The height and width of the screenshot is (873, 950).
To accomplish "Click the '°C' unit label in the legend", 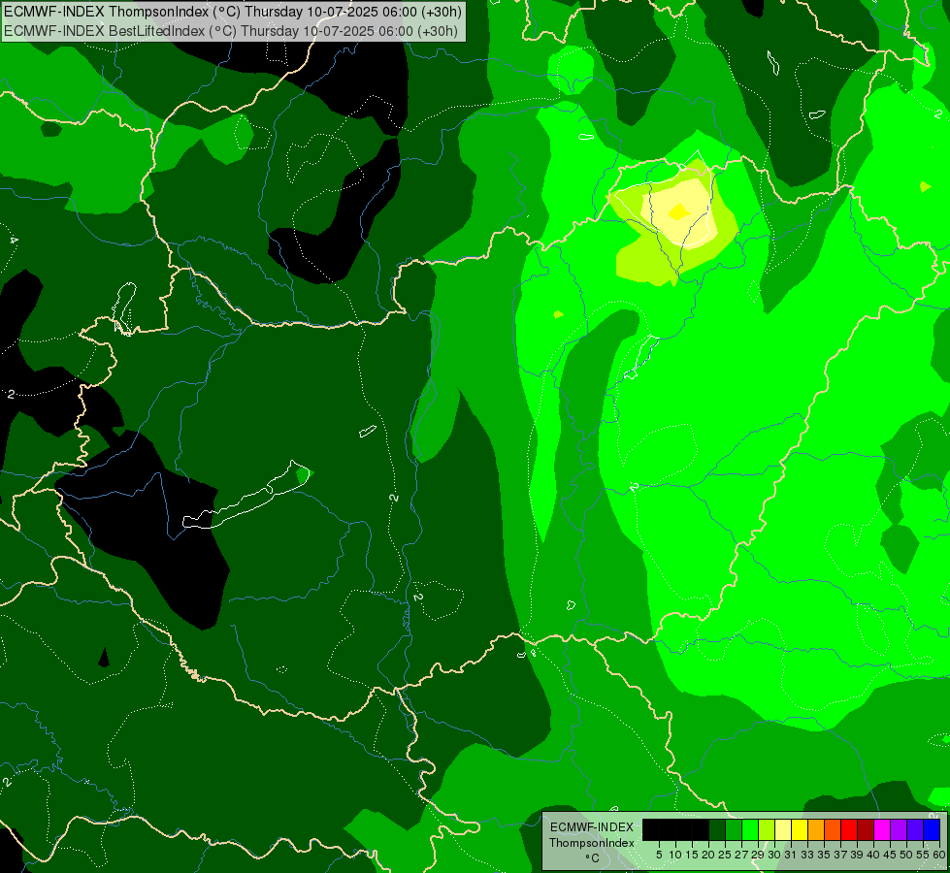I will [593, 857].
